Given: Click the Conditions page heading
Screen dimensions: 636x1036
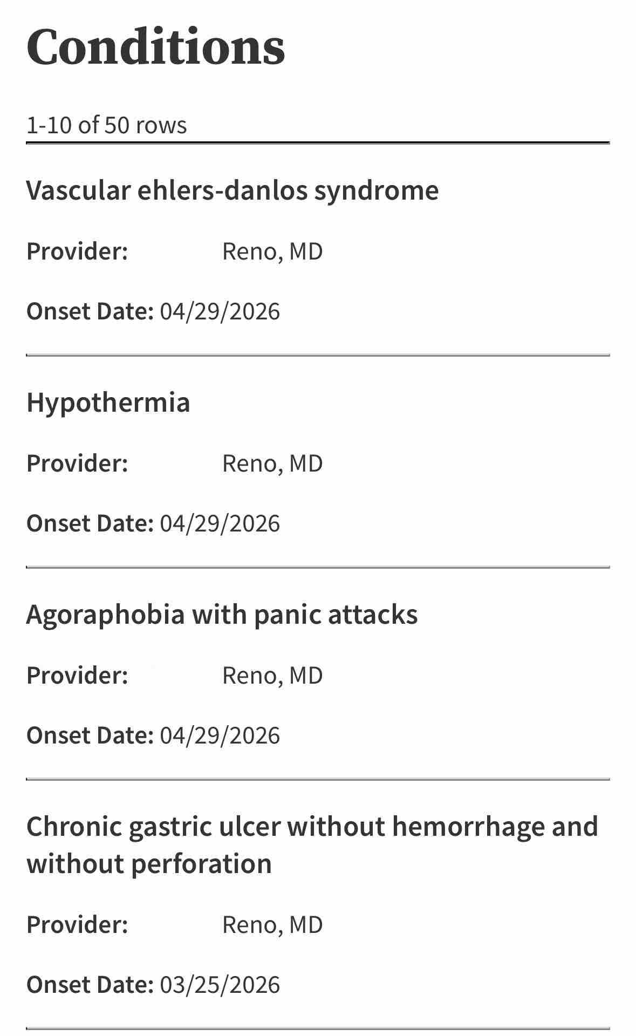Looking at the screenshot, I should [155, 47].
